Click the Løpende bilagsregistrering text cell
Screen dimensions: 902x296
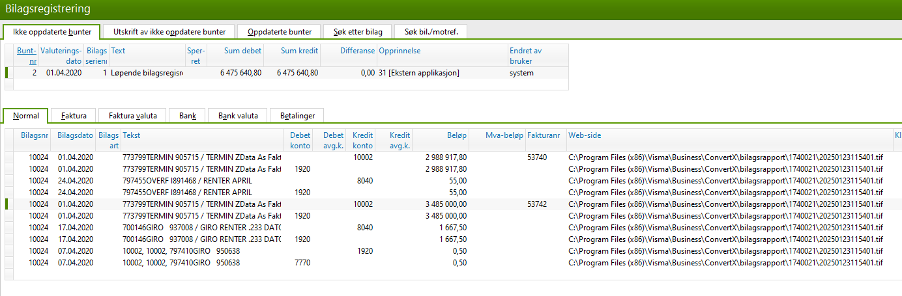(147, 73)
